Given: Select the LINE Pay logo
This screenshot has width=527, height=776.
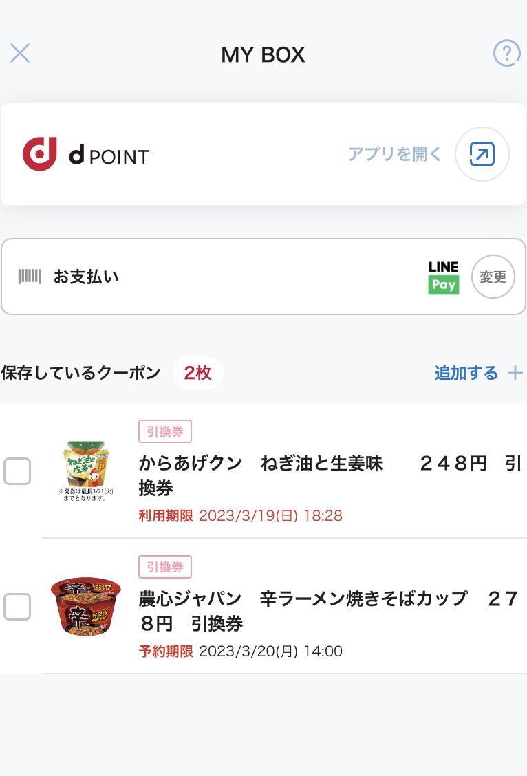Looking at the screenshot, I should tap(443, 277).
